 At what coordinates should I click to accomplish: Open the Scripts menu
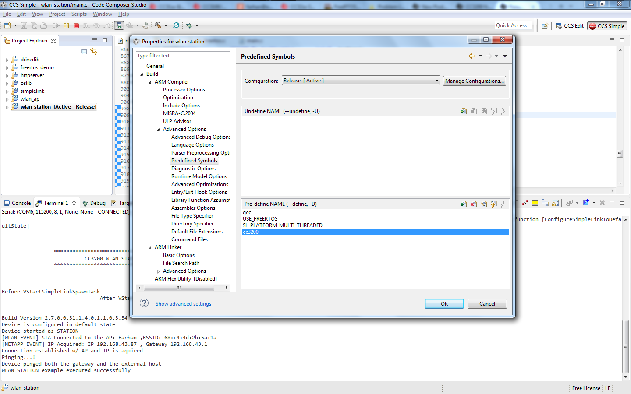point(79,14)
